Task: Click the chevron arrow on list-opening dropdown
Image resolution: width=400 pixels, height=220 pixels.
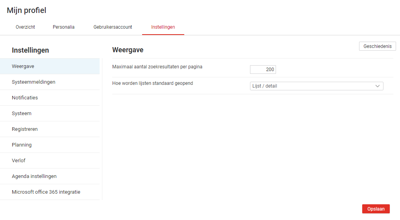Action: pyautogui.click(x=377, y=86)
